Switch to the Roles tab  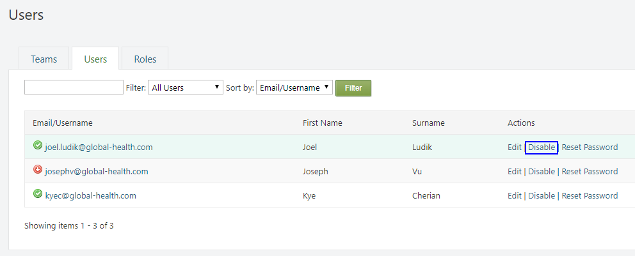click(x=145, y=59)
